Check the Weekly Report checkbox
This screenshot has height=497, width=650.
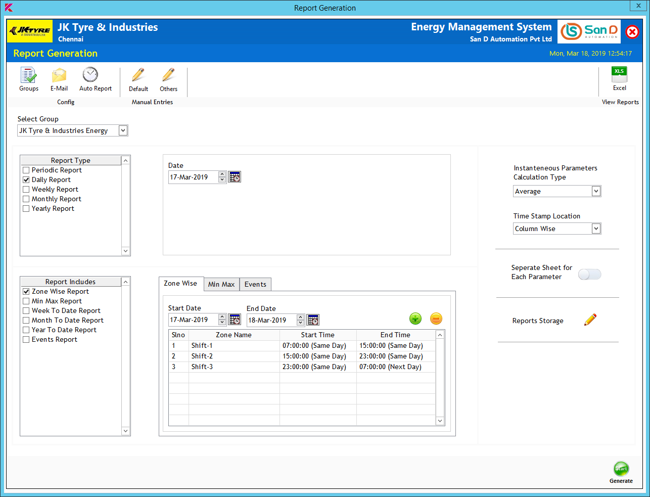[x=26, y=190]
